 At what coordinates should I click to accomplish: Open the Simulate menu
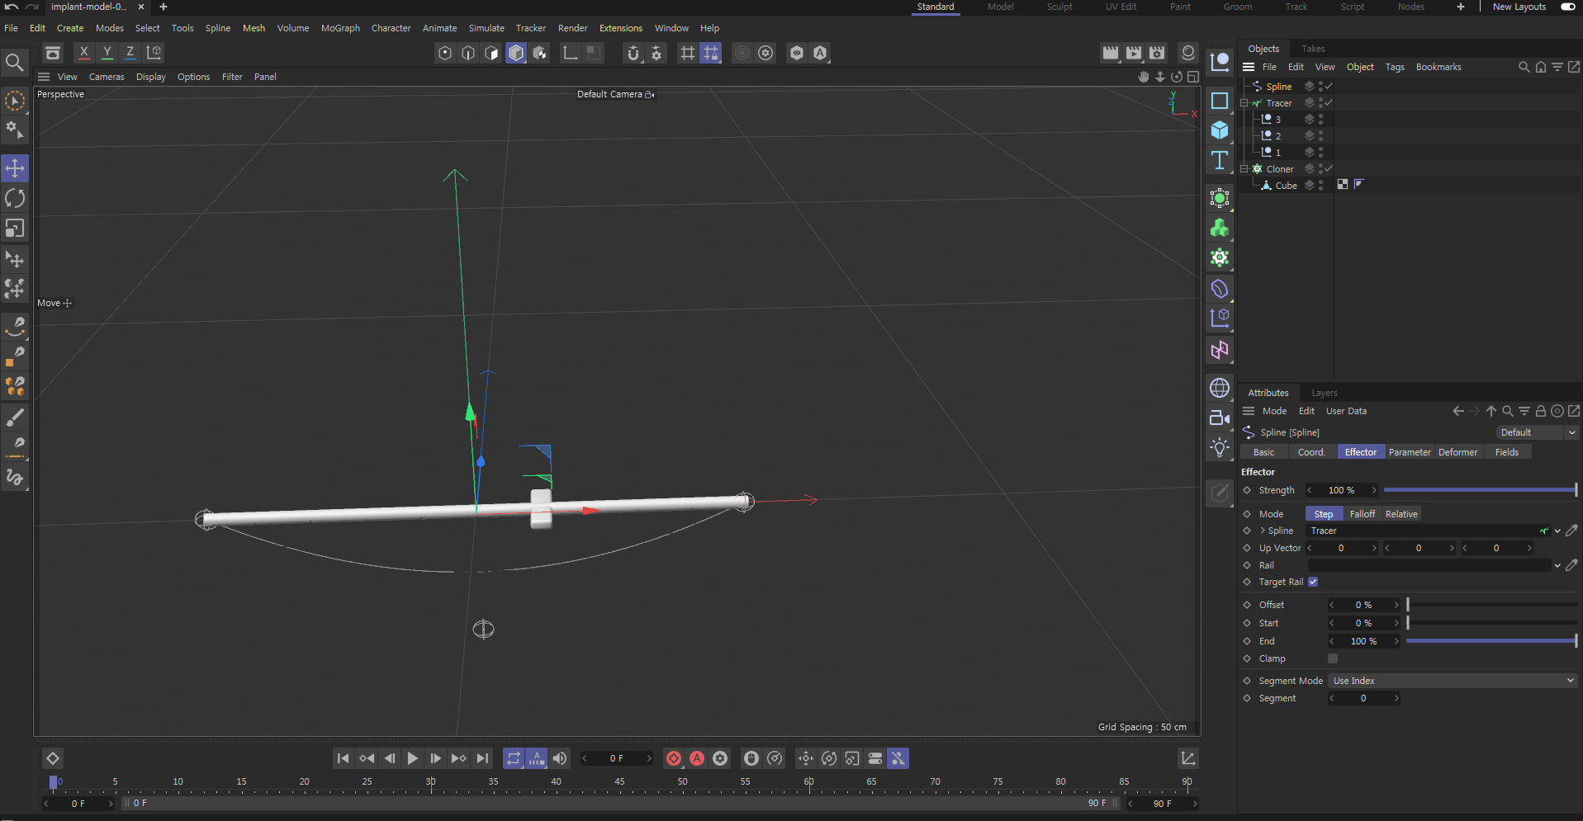486,28
